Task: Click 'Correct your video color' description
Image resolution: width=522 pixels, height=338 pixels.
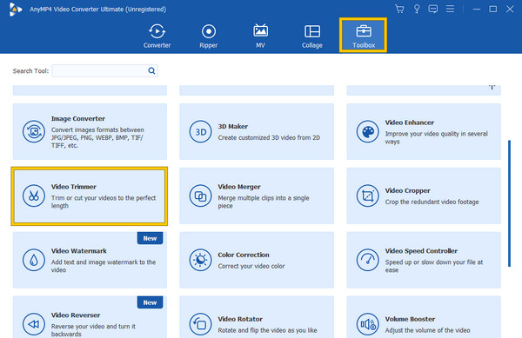Action: pos(251,266)
